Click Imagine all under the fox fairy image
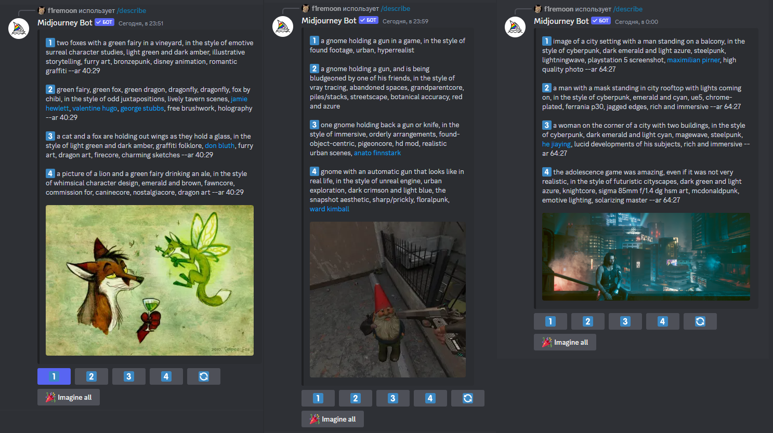Image resolution: width=773 pixels, height=433 pixels. [x=69, y=397]
